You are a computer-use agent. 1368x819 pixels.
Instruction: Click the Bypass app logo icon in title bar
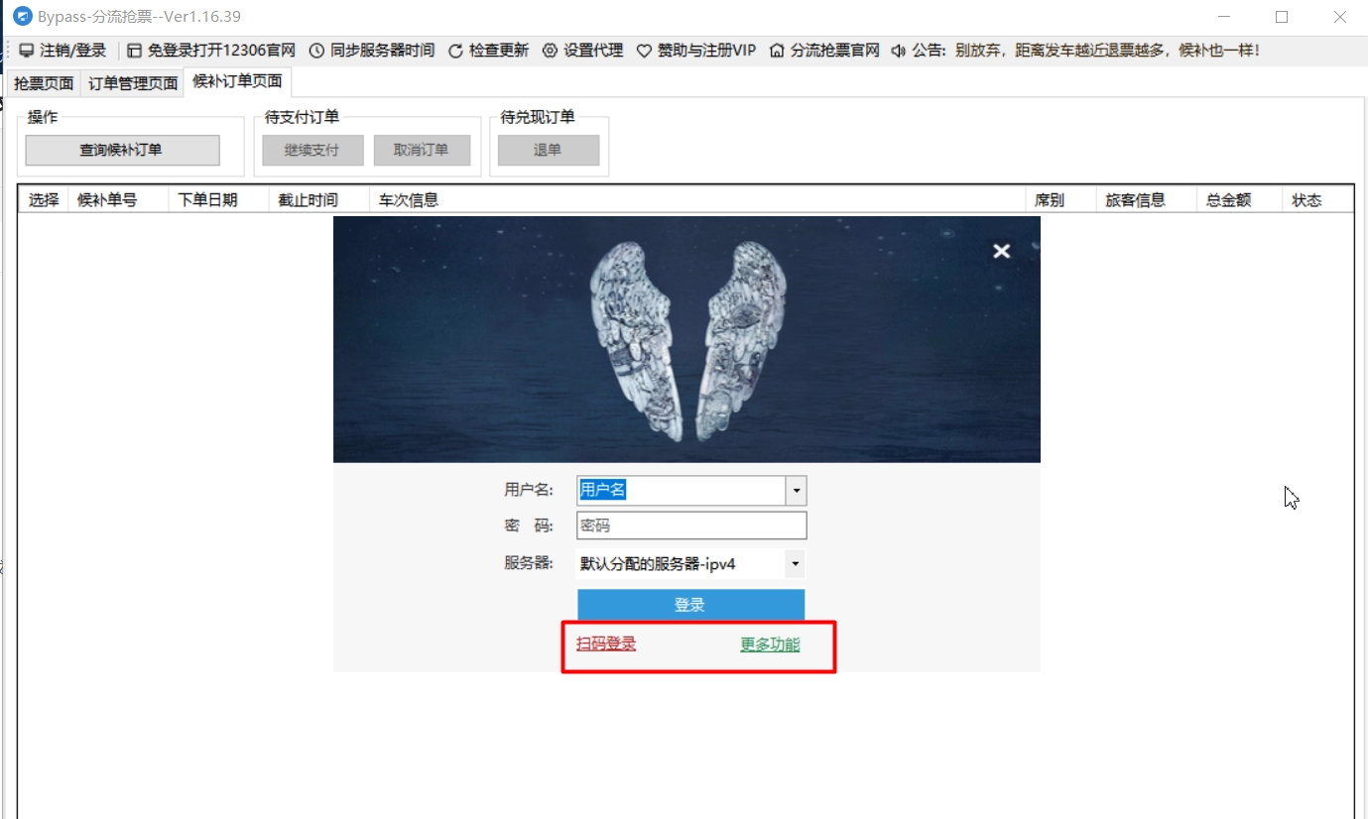(22, 17)
